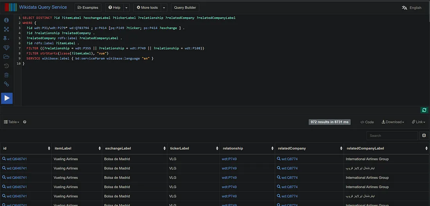The height and width of the screenshot is (206, 430).
Task: Click the ?relatedCompany rdfs:label editor line
Action: click(74, 38)
